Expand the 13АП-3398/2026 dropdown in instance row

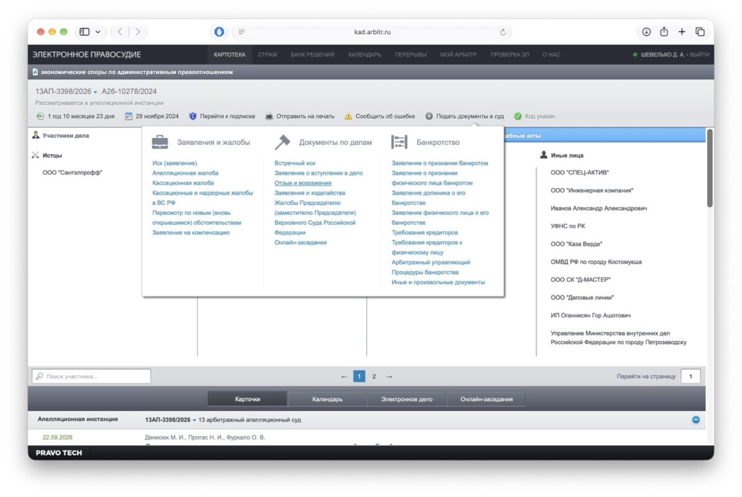[x=195, y=420]
